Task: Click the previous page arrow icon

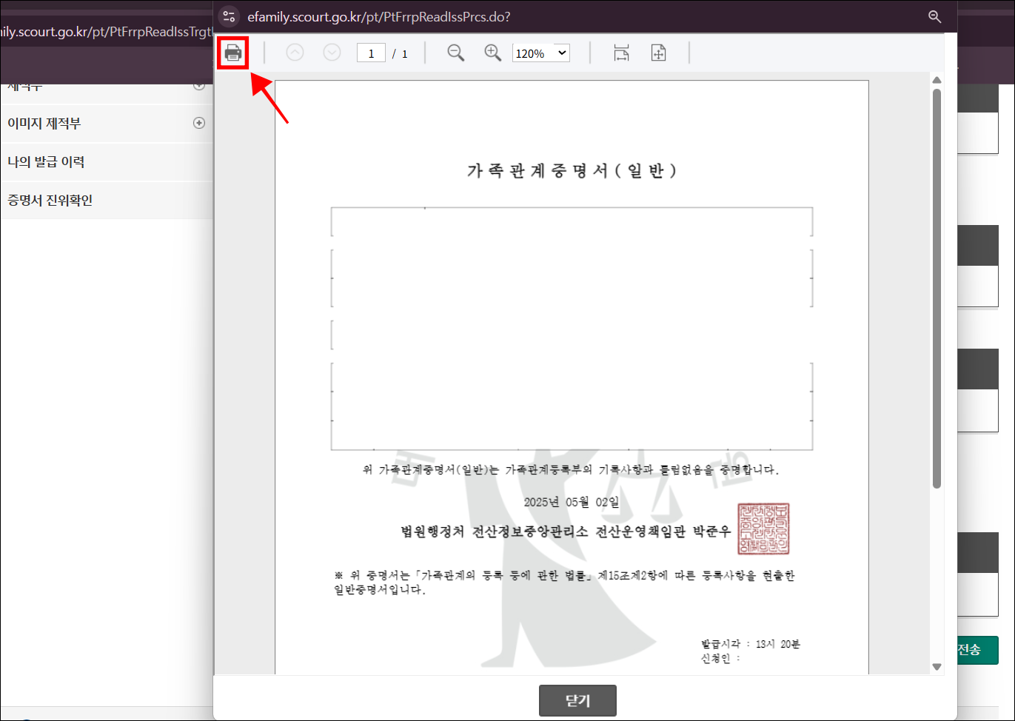Action: tap(295, 53)
